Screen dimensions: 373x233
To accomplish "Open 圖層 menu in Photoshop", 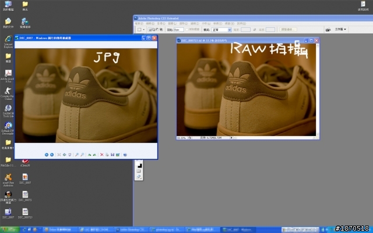I will pos(173,23).
